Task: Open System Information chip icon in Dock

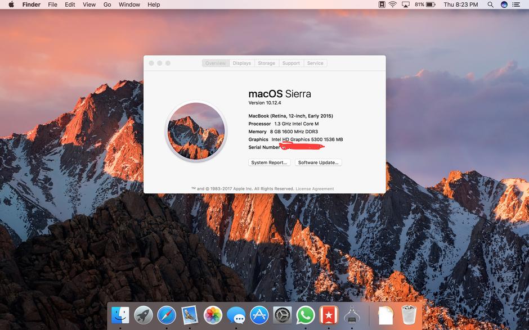Action: pos(352,315)
